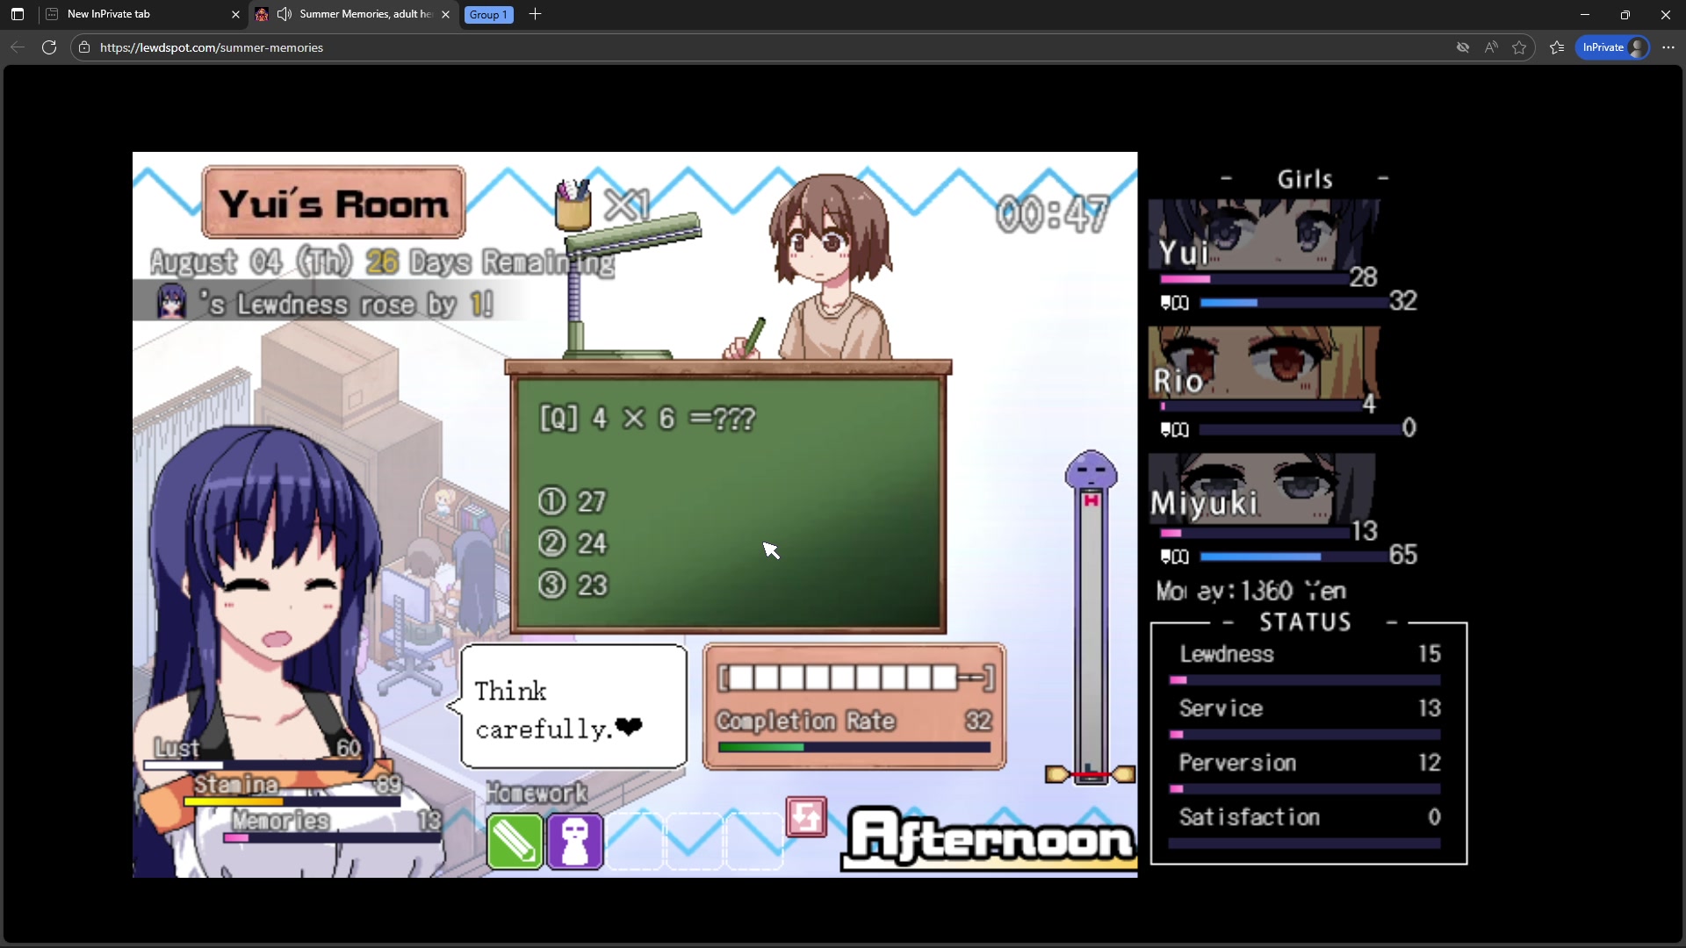This screenshot has width=1686, height=948.
Task: Click the favorites star icon in address bar
Action: tap(1519, 47)
